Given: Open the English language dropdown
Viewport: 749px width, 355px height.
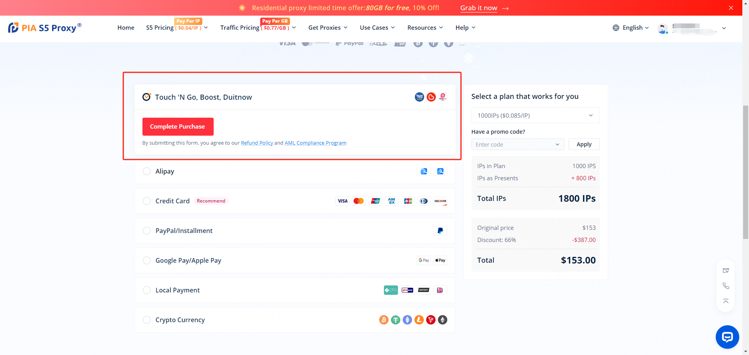Looking at the screenshot, I should (x=630, y=28).
